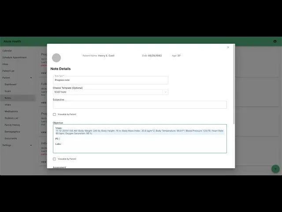
Task: Open Schedule Appointment in the sidebar
Action: pos(15,57)
